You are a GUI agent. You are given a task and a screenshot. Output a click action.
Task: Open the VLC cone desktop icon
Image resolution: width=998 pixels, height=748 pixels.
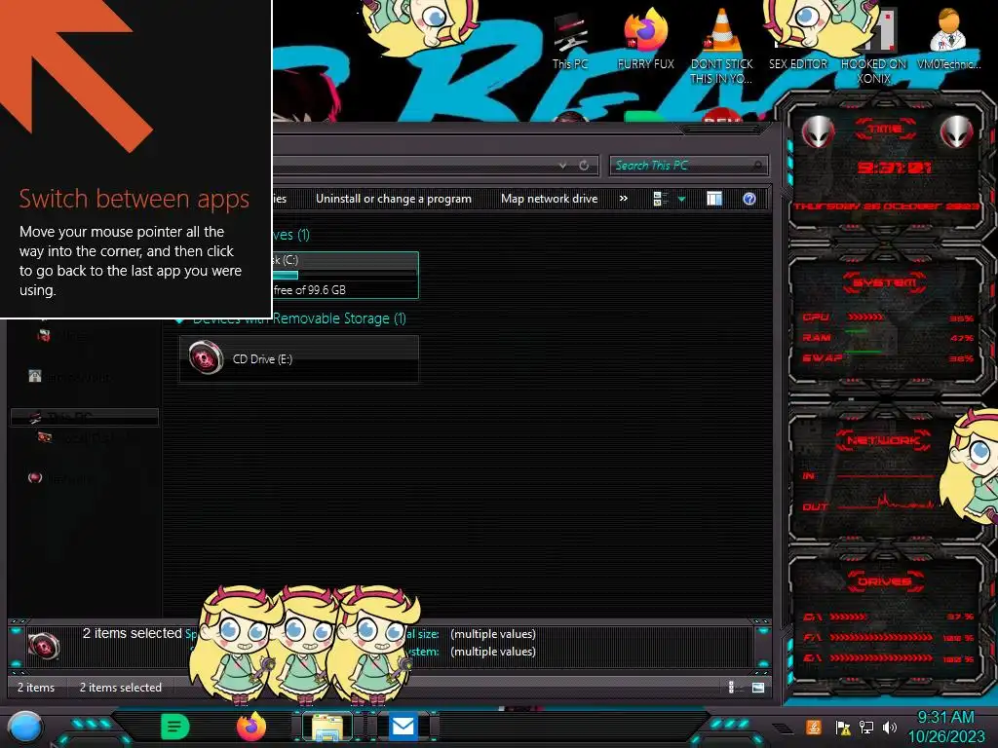click(x=722, y=46)
